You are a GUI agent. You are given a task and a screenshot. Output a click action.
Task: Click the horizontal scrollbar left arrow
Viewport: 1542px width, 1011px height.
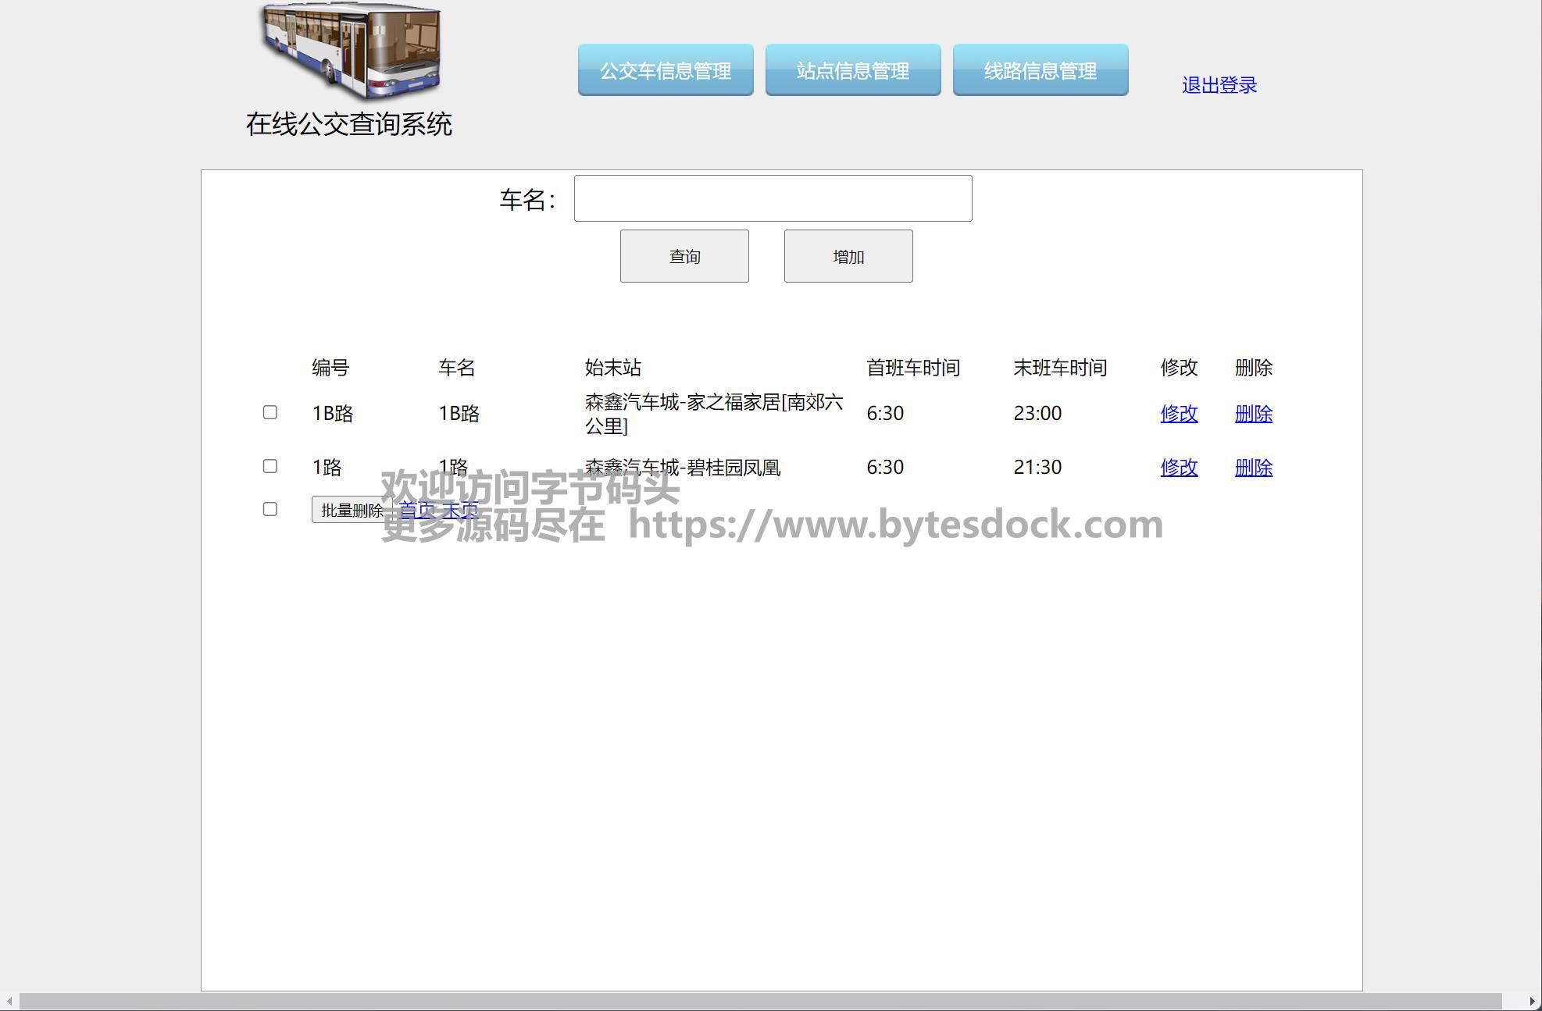tap(9, 1002)
